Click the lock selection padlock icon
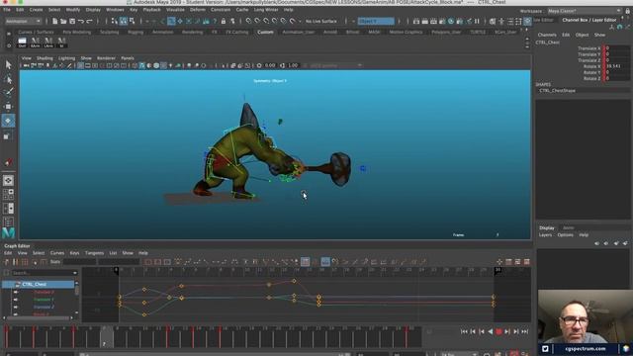 224,21
